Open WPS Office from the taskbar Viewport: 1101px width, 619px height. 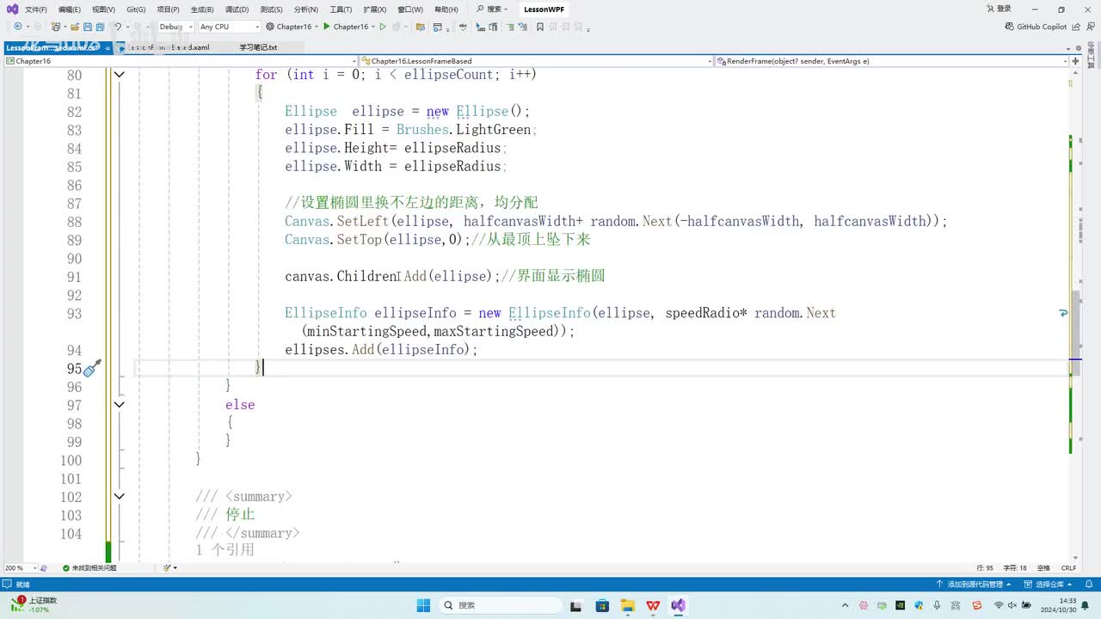pyautogui.click(x=653, y=605)
